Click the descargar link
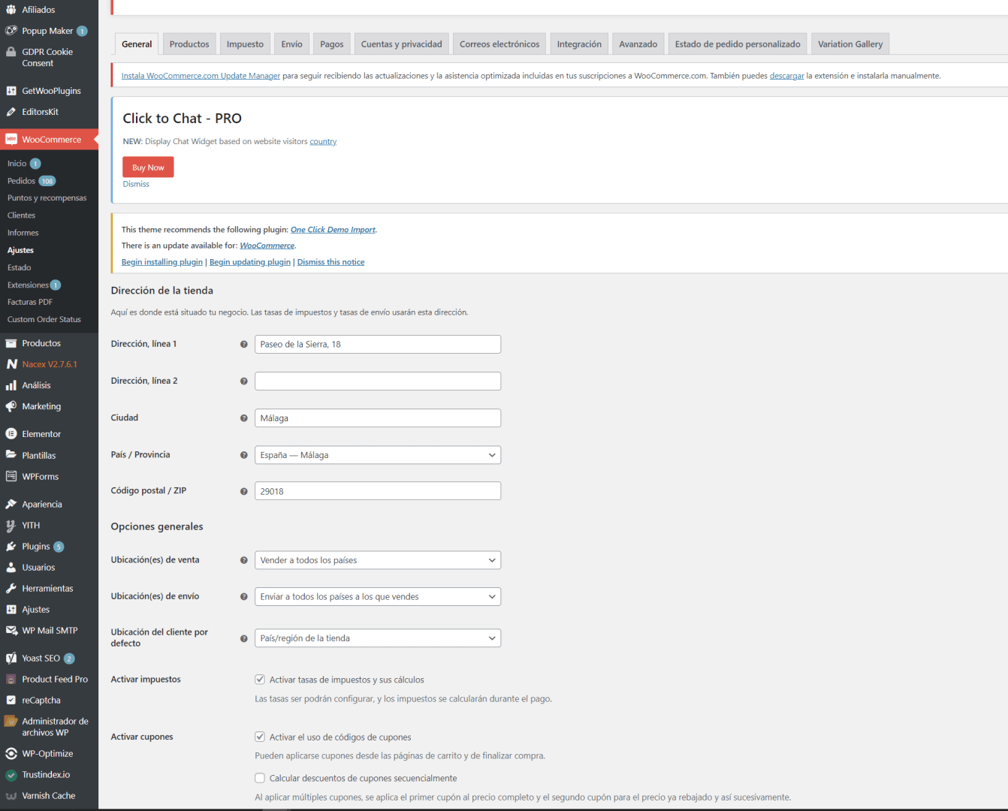 pos(786,76)
